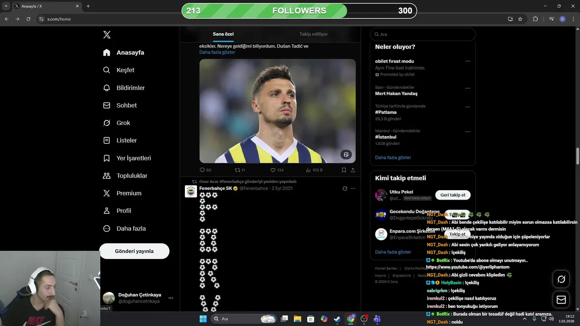Open Chrome extensions puzzle icon

pos(536,19)
